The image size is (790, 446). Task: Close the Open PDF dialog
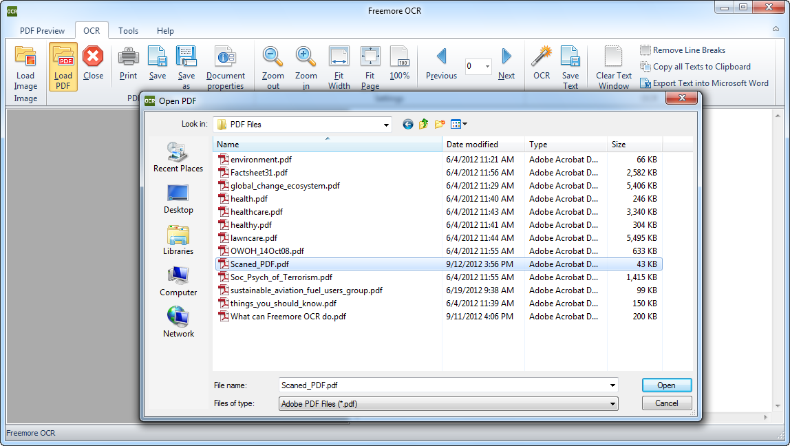pos(682,98)
